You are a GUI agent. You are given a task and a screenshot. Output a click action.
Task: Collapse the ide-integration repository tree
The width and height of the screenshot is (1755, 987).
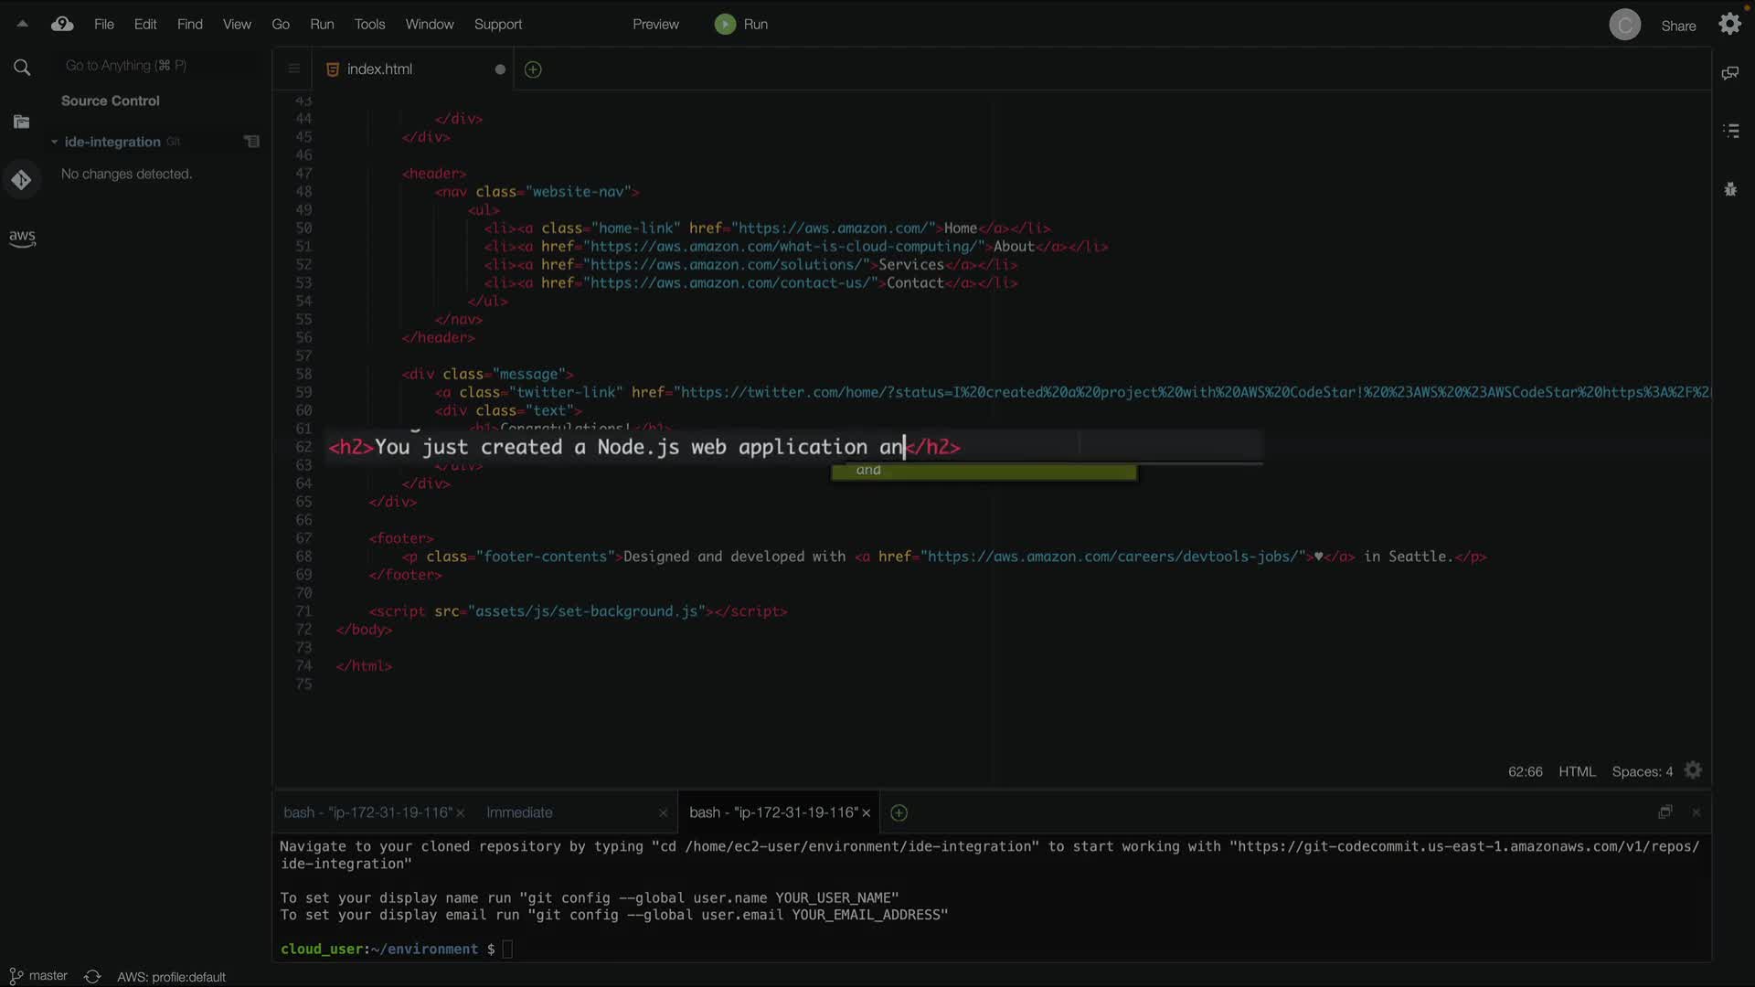(x=55, y=142)
